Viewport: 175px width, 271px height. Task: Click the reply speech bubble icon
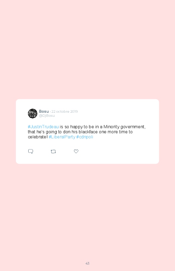coord(31,152)
